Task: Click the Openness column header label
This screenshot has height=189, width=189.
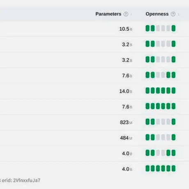Action: click(x=157, y=14)
